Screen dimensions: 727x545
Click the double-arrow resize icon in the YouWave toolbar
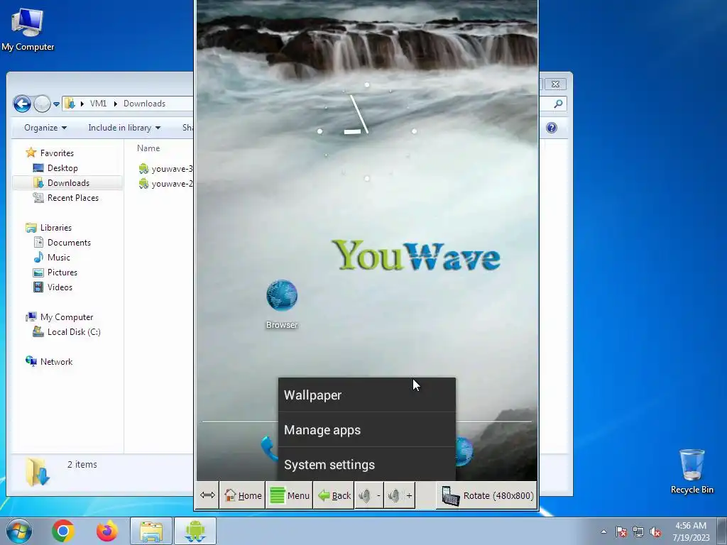(207, 495)
